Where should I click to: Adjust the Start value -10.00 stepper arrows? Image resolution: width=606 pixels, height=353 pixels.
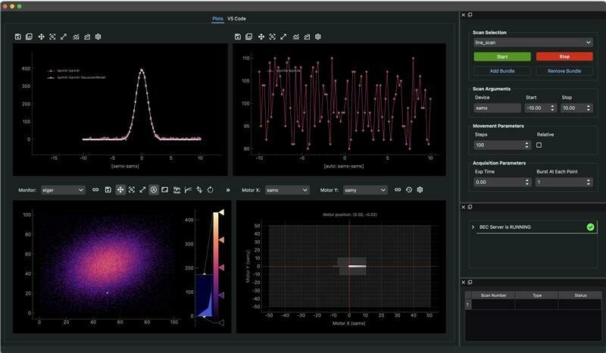[x=552, y=108]
